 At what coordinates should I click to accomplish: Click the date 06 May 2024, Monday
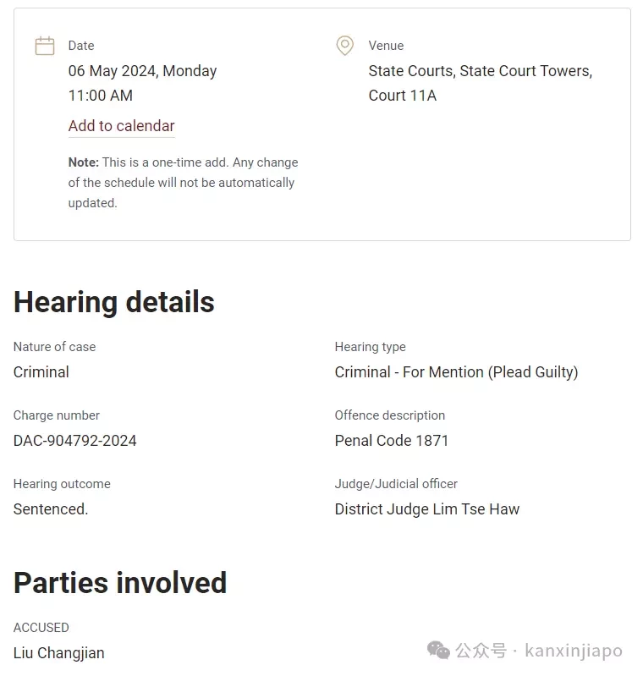coord(142,71)
